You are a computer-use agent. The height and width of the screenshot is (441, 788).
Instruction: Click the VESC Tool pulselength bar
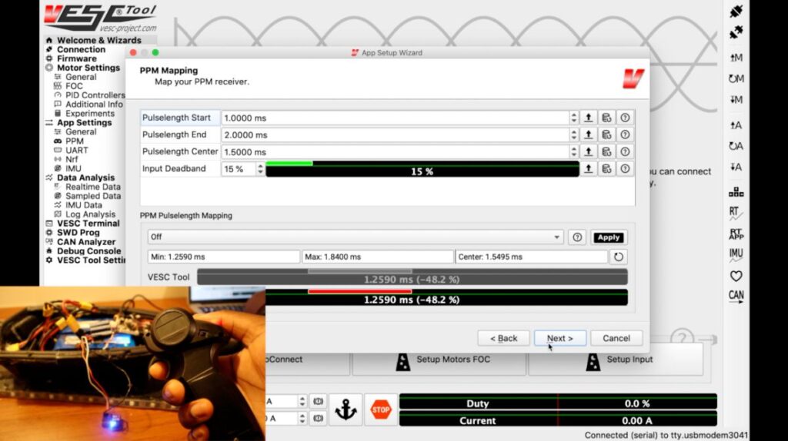pos(412,277)
